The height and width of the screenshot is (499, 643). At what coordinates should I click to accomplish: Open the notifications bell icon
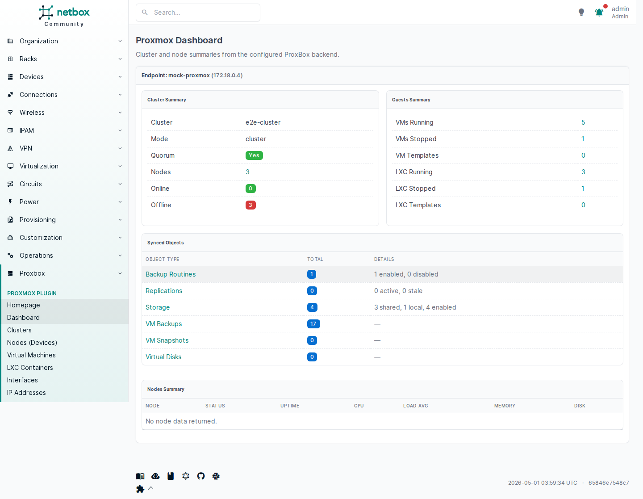pos(599,13)
